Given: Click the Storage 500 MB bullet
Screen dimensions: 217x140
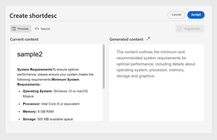Looking at the screenshot, I should (48, 119).
